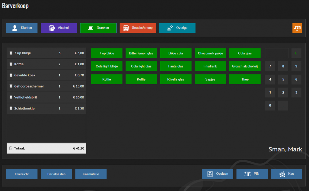Viewport: 309px width, 191px height.
Task: Clear the Veiligheidsbril item with the trash icon
Action: click(x=11, y=97)
